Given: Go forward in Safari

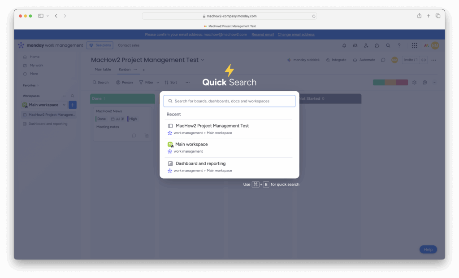Looking at the screenshot, I should pyautogui.click(x=65, y=16).
